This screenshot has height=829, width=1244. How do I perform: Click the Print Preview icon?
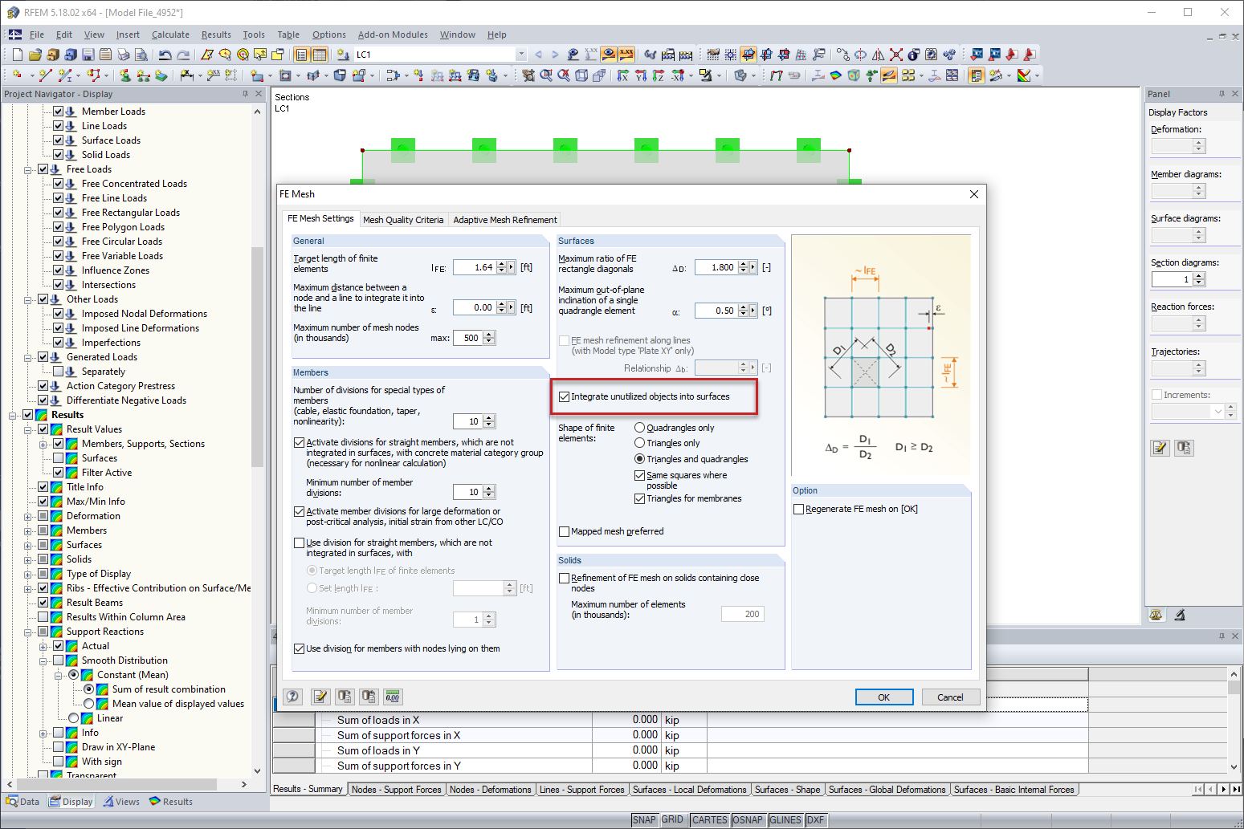(141, 55)
